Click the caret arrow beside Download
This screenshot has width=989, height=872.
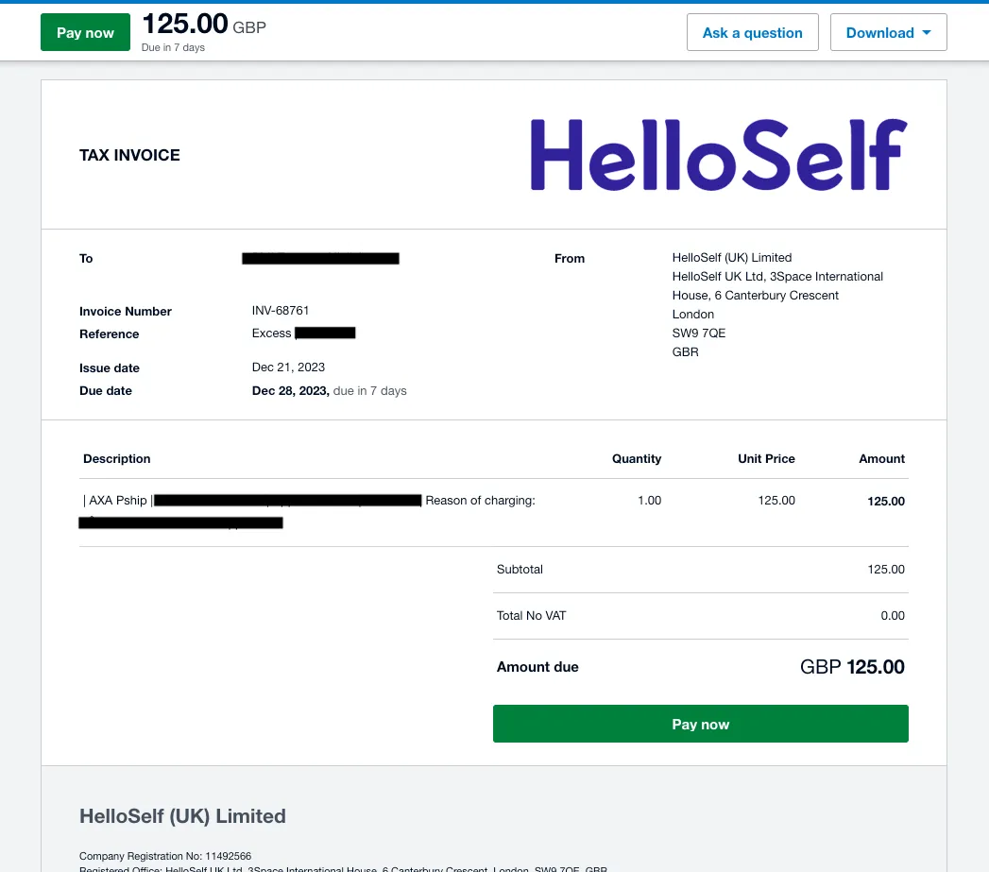pos(927,33)
